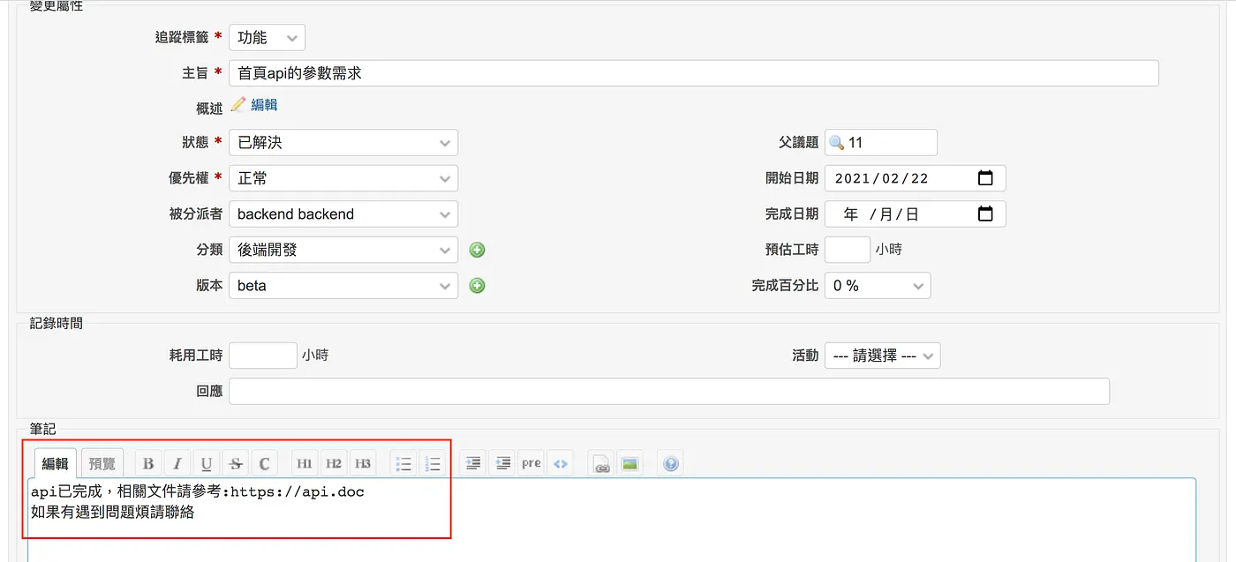Insert an H3 heading
The image size is (1236, 562).
362,463
